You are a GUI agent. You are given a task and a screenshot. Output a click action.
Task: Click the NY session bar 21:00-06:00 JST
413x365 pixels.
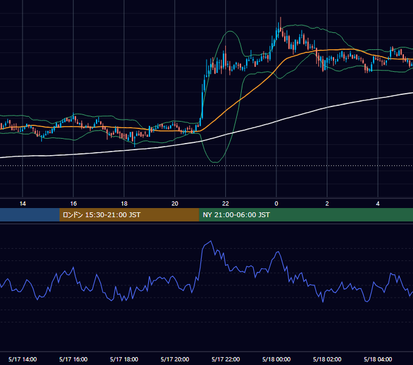pos(305,215)
